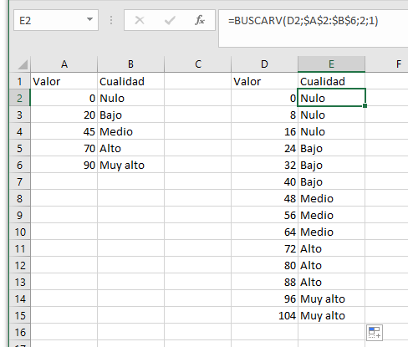408x347 pixels.
Task: Click the Name Box showing E2
Action: pyautogui.click(x=56, y=20)
